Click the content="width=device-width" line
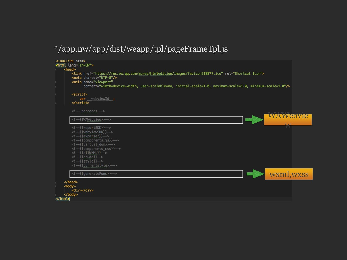Screen dimensions: 347x260 point(187,86)
